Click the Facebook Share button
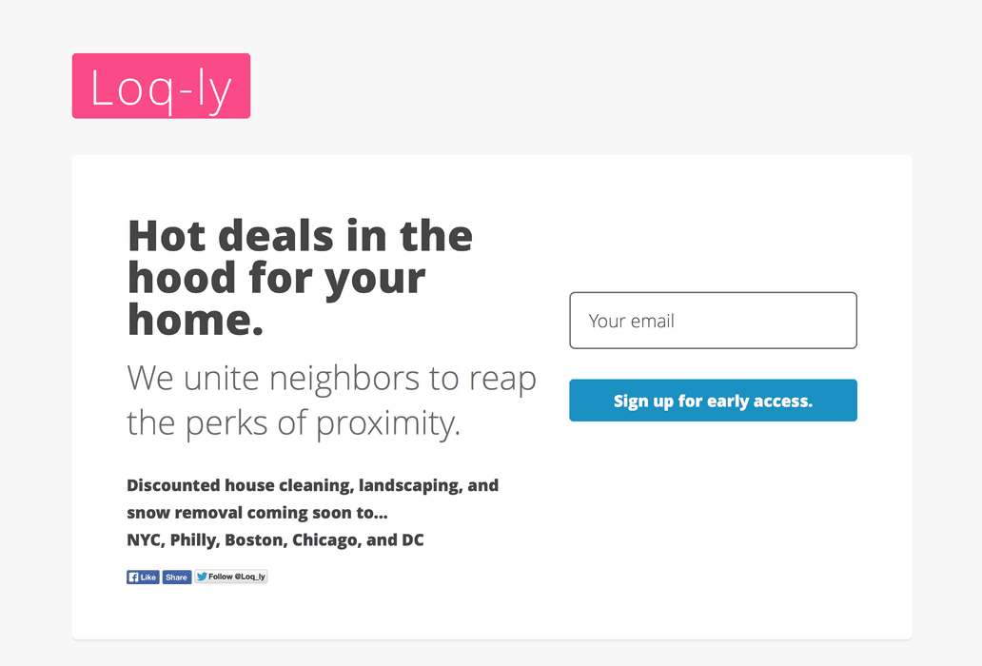Image resolution: width=982 pixels, height=666 pixels. click(177, 577)
